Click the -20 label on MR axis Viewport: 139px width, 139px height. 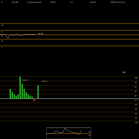pyautogui.click(x=136, y=105)
